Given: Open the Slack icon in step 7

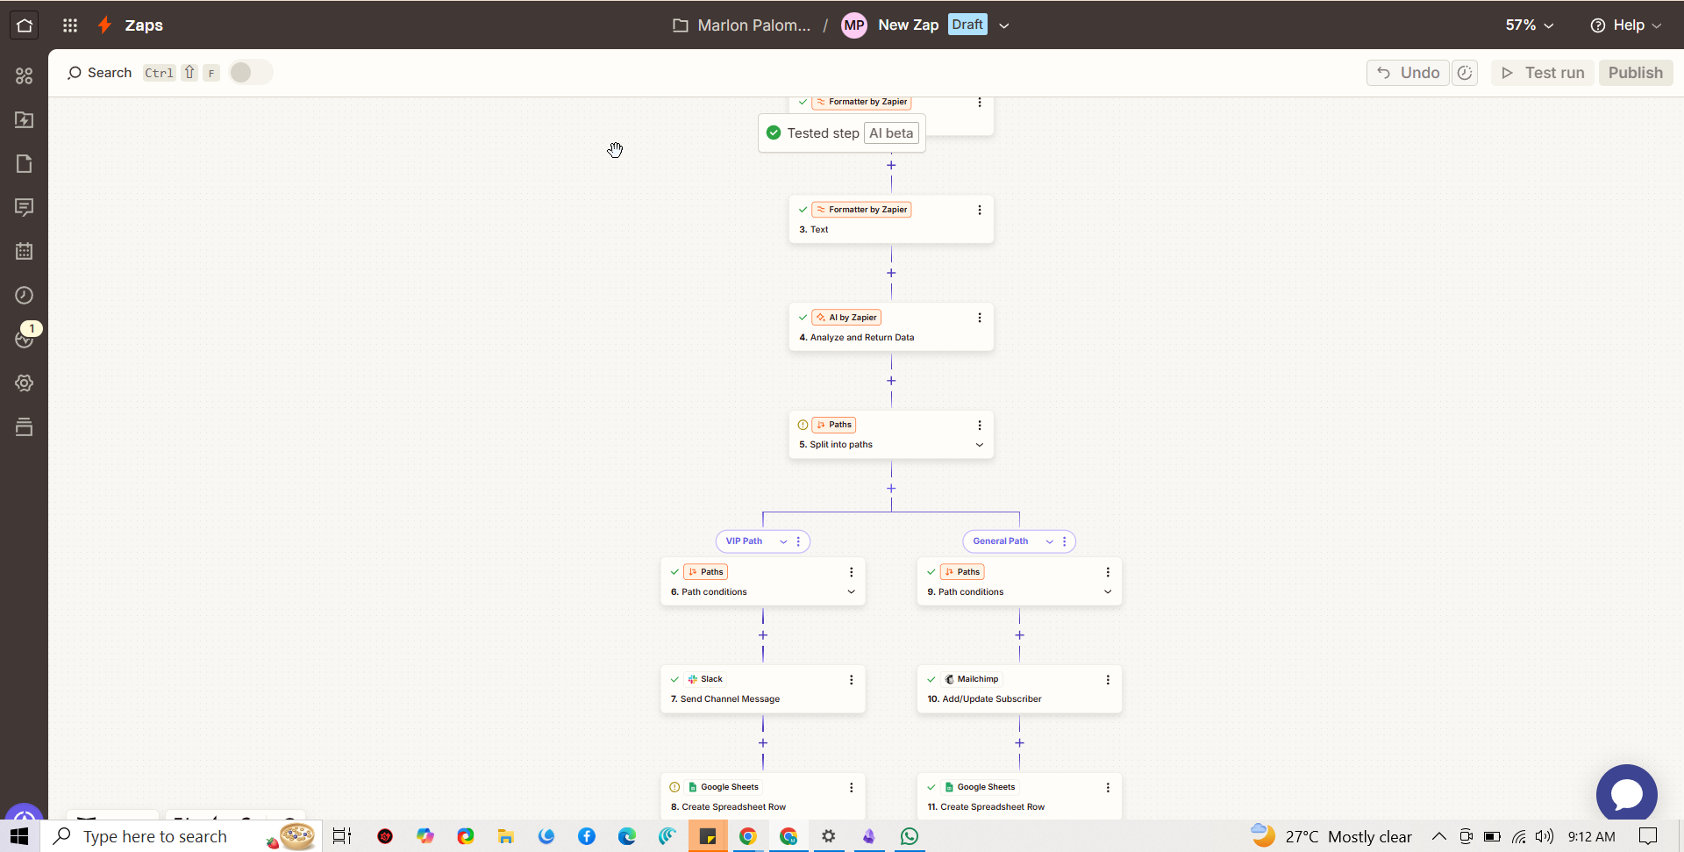Looking at the screenshot, I should [x=692, y=678].
